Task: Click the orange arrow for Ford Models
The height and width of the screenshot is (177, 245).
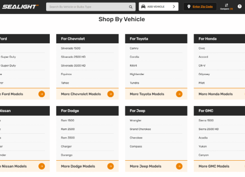Action: click(x=42, y=94)
